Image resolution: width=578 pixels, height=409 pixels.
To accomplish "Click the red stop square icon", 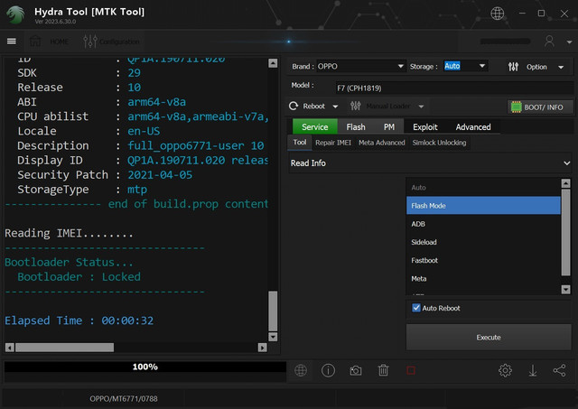I will pos(411,370).
